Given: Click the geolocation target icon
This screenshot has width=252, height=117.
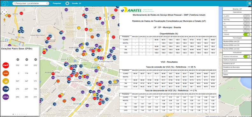Looking at the screenshot, I should pos(67,3).
